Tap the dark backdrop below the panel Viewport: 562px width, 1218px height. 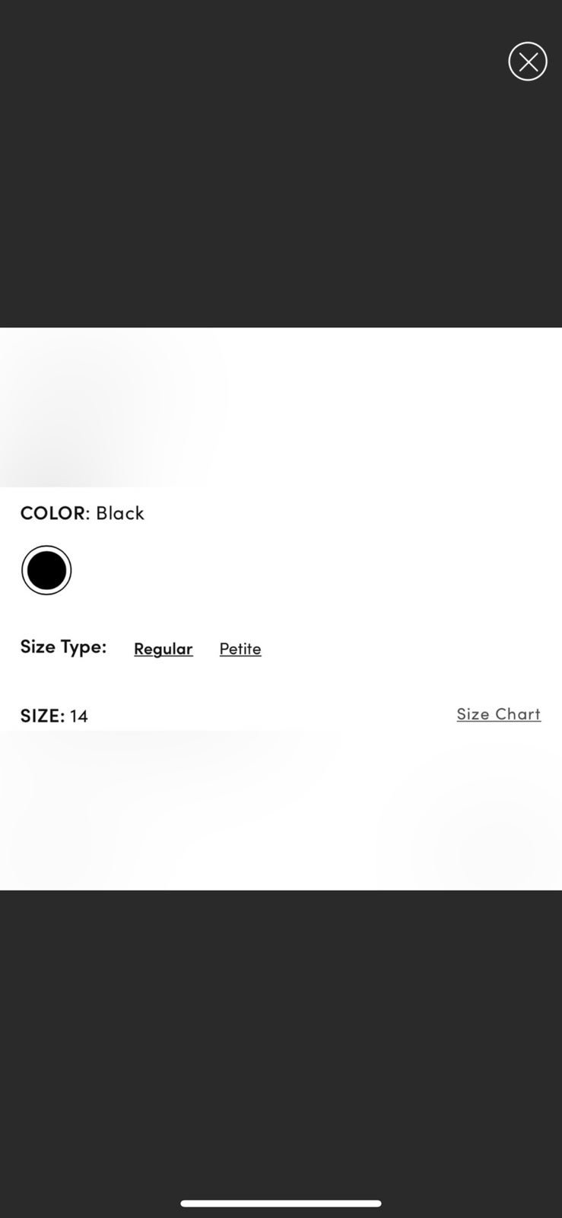(281, 1043)
